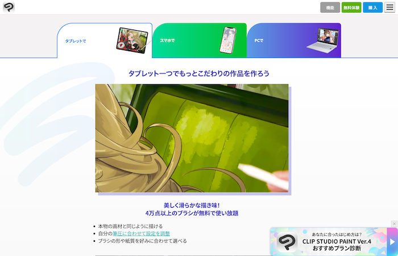Click the おすすめプラン診断 banner text

click(337, 249)
